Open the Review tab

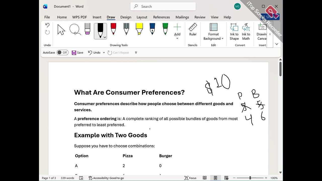pyautogui.click(x=200, y=17)
